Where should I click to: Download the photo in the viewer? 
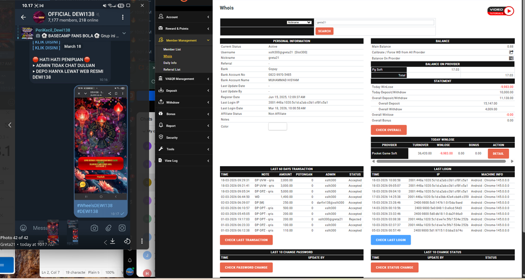[x=112, y=241]
